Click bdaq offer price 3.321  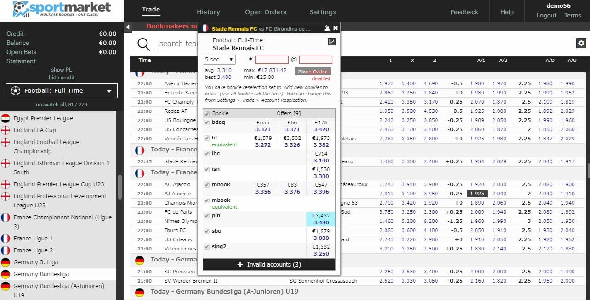[263, 129]
